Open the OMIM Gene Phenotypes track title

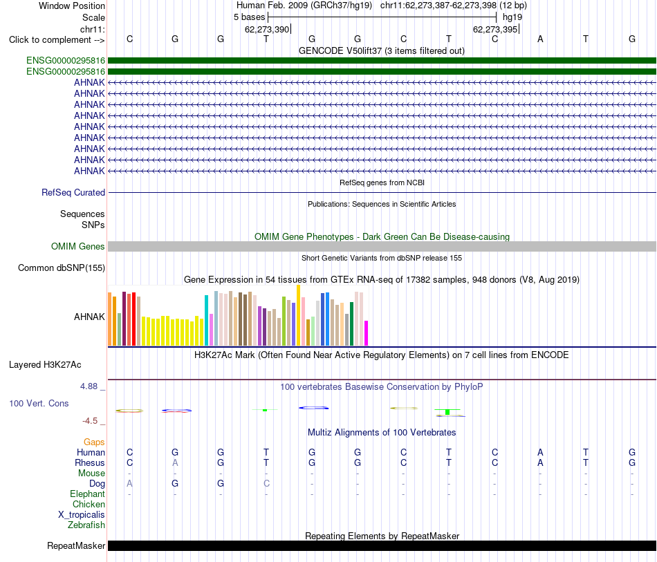click(x=382, y=236)
